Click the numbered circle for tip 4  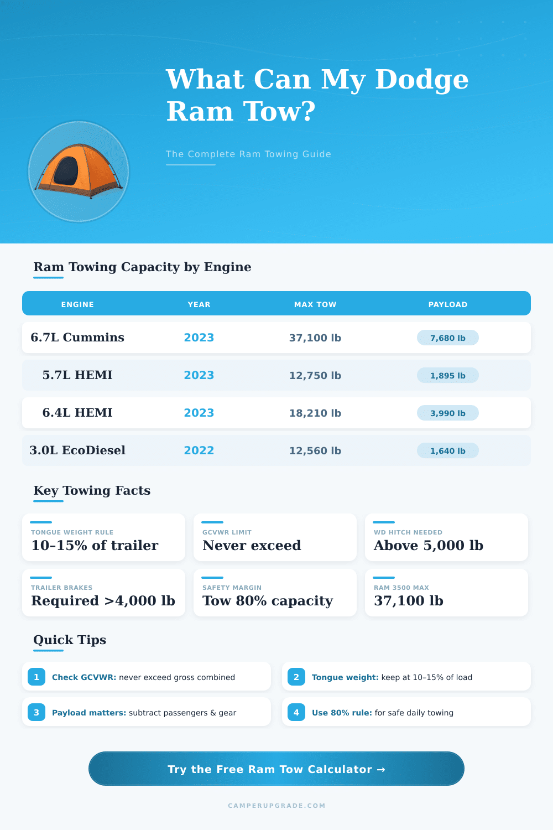click(x=296, y=712)
